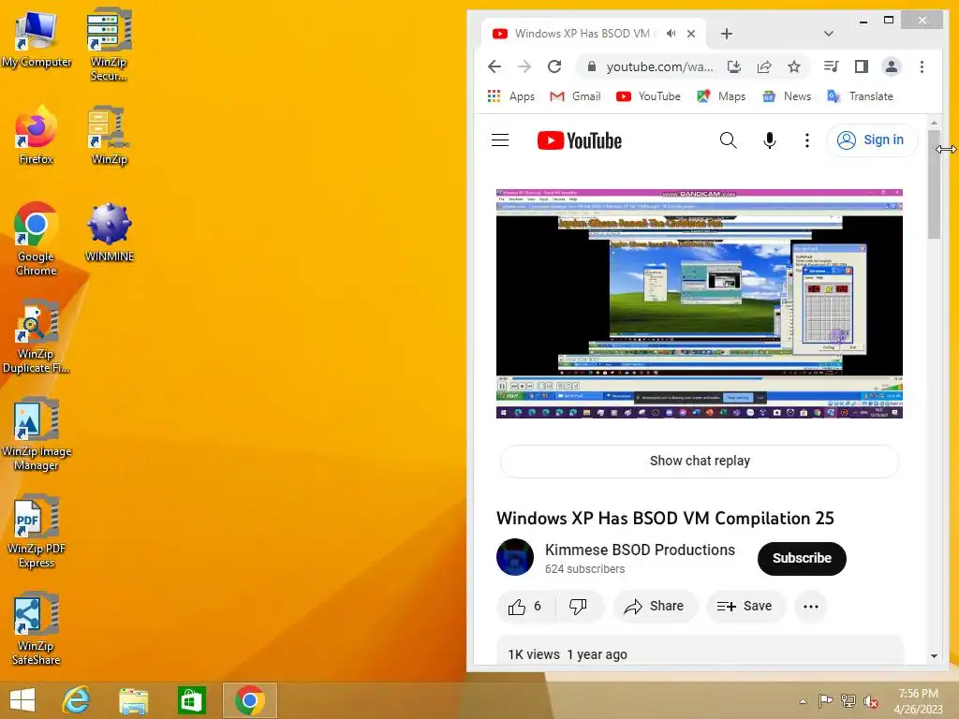Screen dimensions: 959x719
Task: Save the video to a playlist
Action: [745, 607]
